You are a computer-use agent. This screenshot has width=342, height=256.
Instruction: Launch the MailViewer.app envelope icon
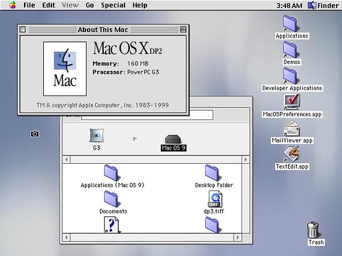pos(292,128)
